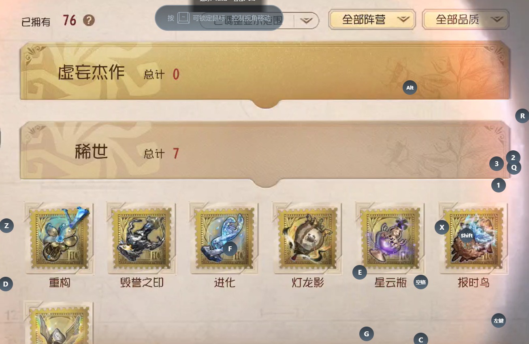
Task: Select the 星云瓶 stamp item
Action: coord(390,239)
